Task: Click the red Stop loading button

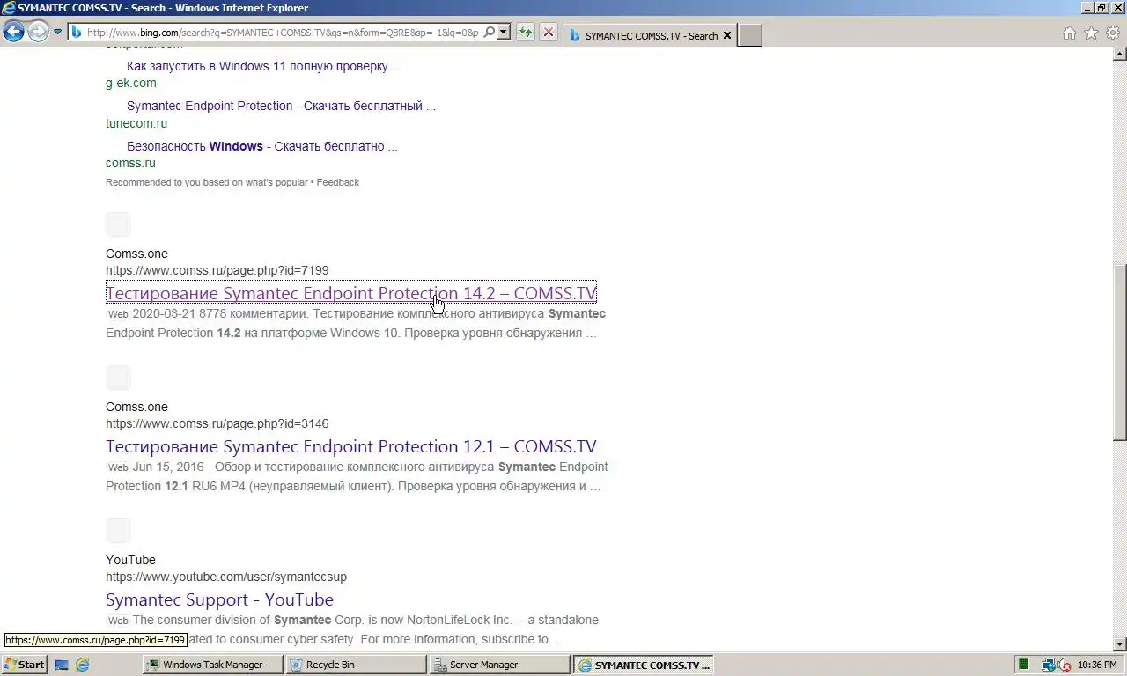Action: click(x=548, y=33)
